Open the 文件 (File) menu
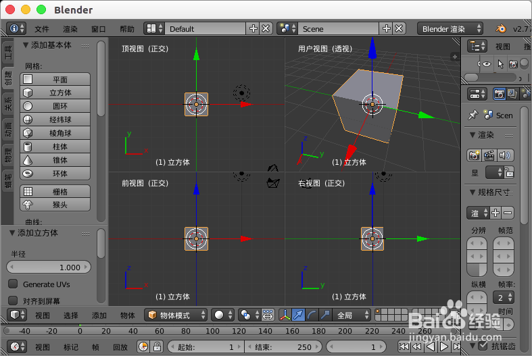Viewport: 532px width, 356px height. (x=42, y=29)
